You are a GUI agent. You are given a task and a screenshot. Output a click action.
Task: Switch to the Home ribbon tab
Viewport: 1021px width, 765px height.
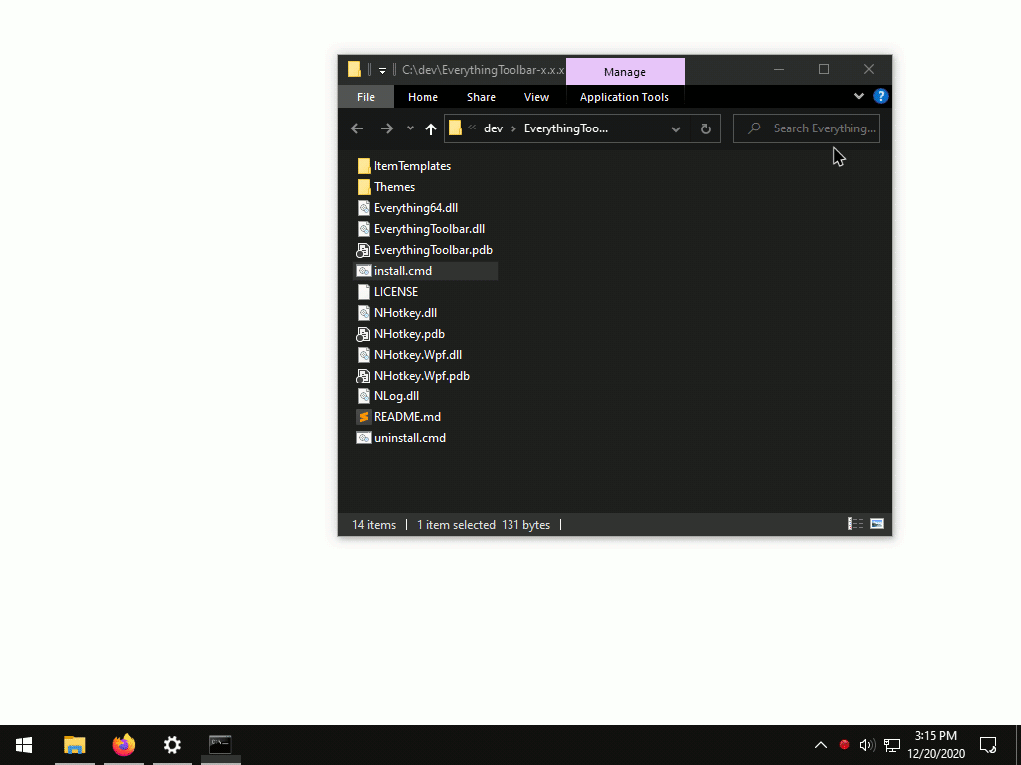423,97
